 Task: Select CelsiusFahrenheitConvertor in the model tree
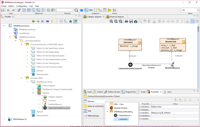click(59, 108)
